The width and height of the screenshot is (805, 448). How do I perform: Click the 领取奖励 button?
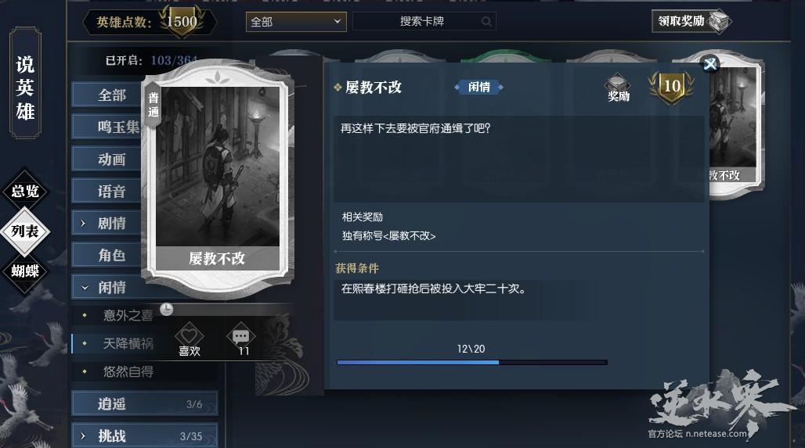coord(691,22)
